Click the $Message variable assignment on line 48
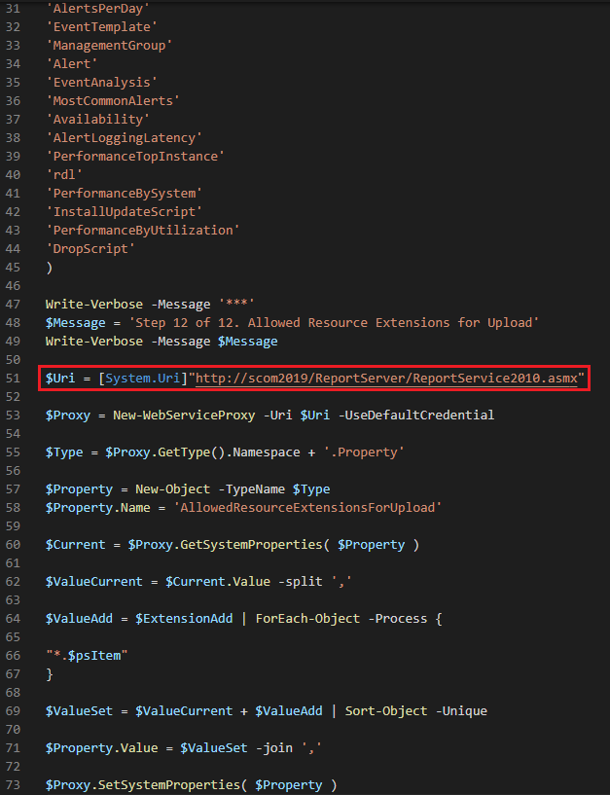610x795 pixels. pos(76,323)
